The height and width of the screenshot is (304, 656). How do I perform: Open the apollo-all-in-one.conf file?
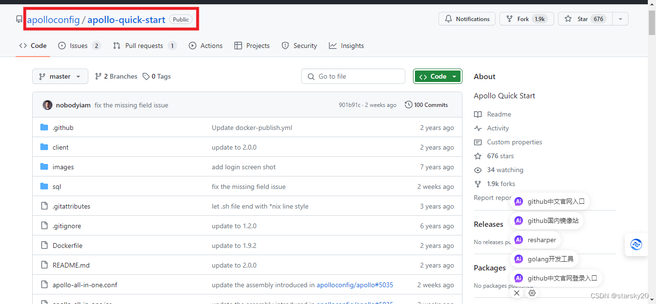click(x=85, y=285)
